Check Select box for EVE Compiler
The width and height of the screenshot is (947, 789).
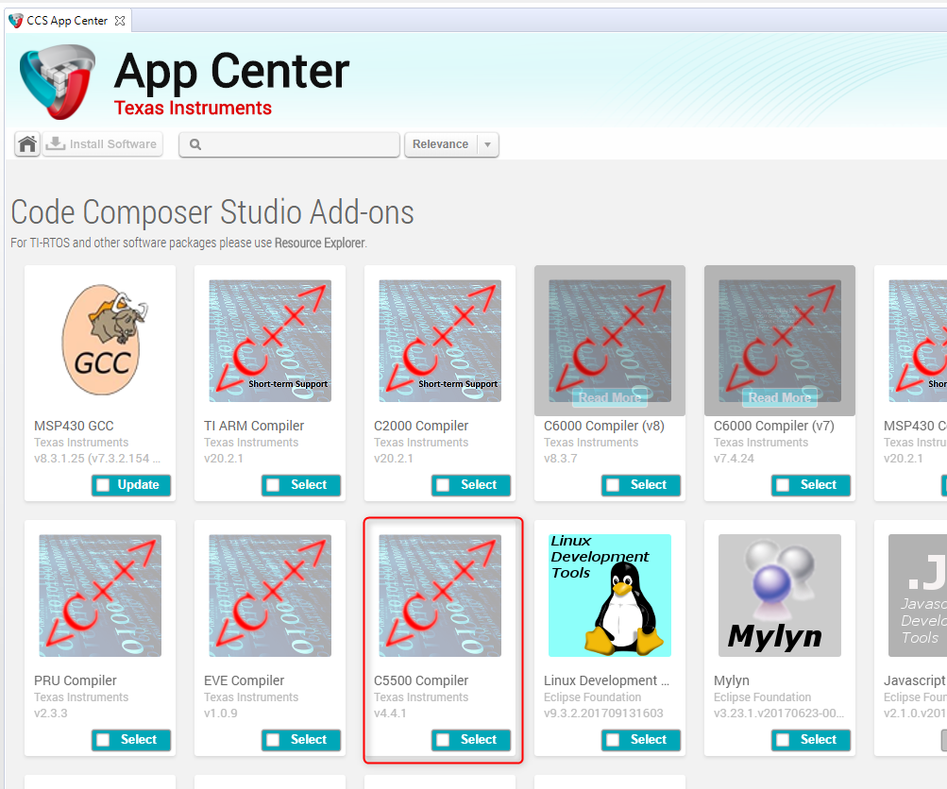click(273, 740)
